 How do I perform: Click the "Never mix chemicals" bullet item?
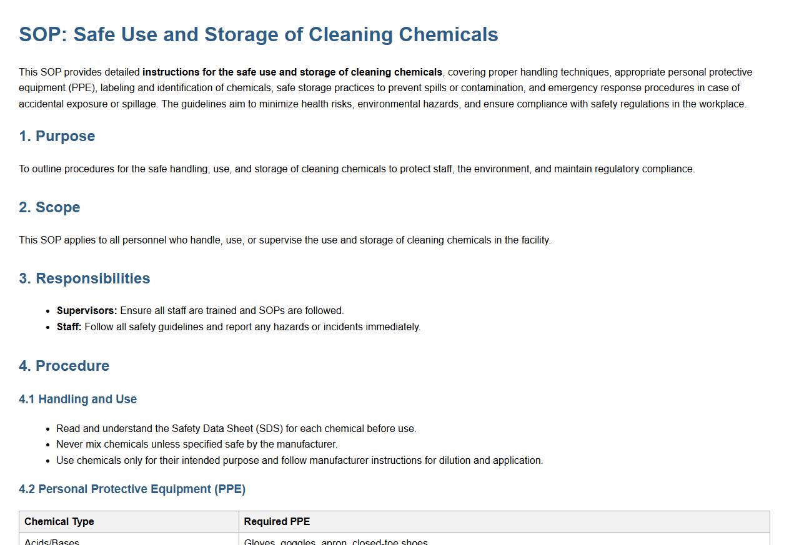(x=197, y=444)
